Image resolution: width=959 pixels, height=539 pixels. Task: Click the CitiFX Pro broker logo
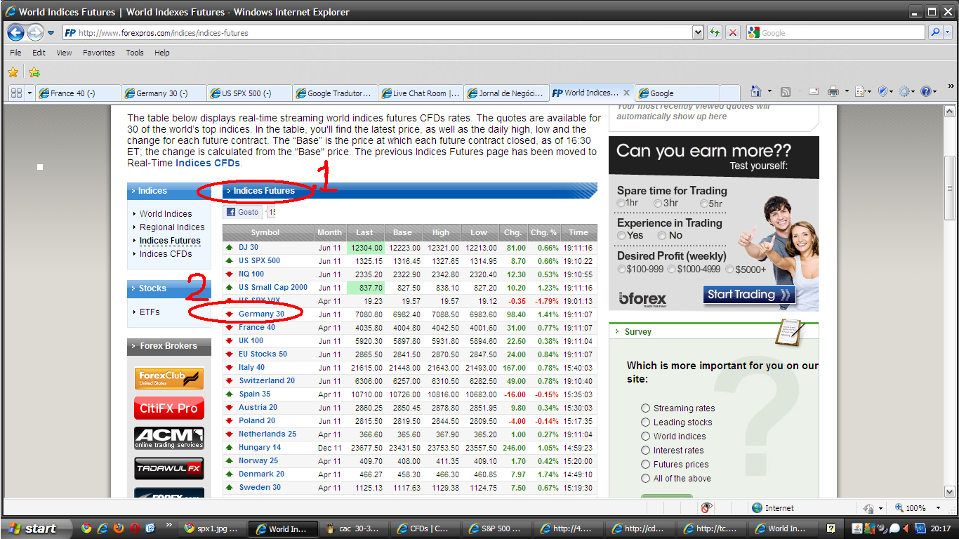point(169,408)
